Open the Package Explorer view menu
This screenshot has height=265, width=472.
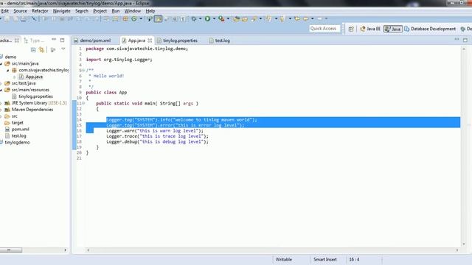tap(63, 49)
